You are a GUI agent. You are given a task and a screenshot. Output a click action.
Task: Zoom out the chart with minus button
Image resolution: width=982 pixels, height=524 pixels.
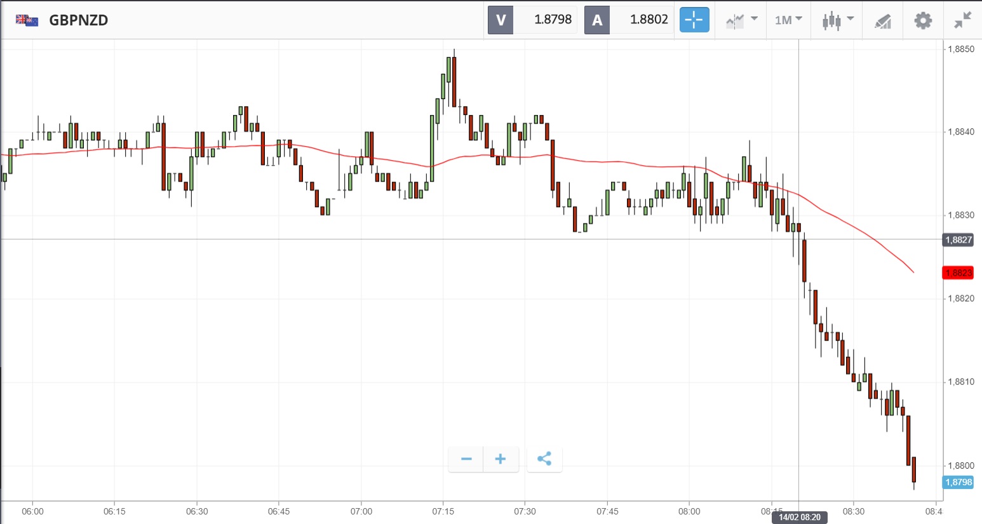pos(466,459)
